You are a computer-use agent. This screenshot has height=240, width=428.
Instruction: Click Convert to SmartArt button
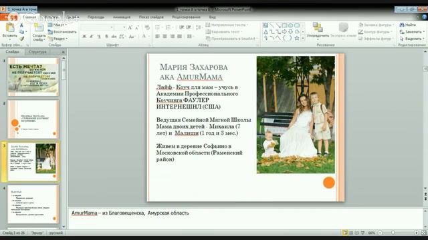tap(231, 39)
